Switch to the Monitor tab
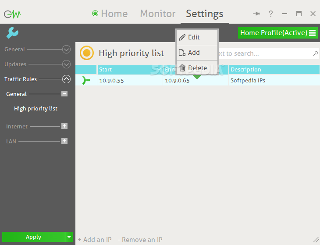Viewport: 320px width, 245px height. coord(157,14)
